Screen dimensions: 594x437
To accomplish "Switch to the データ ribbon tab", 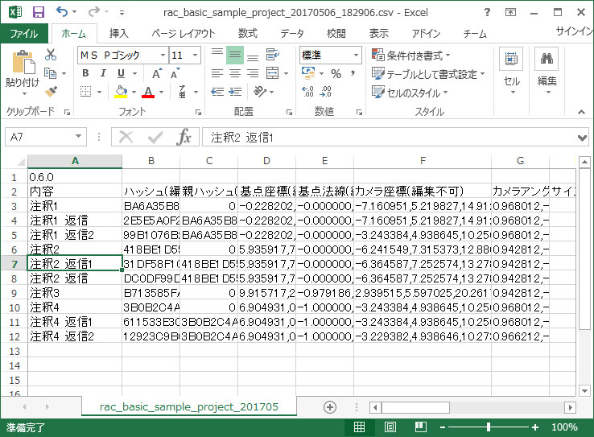I will [x=292, y=33].
